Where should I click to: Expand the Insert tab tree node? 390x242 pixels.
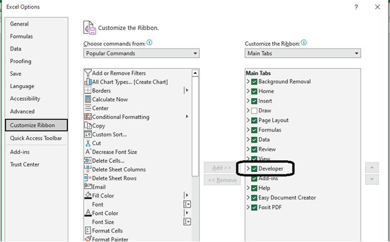(x=248, y=101)
